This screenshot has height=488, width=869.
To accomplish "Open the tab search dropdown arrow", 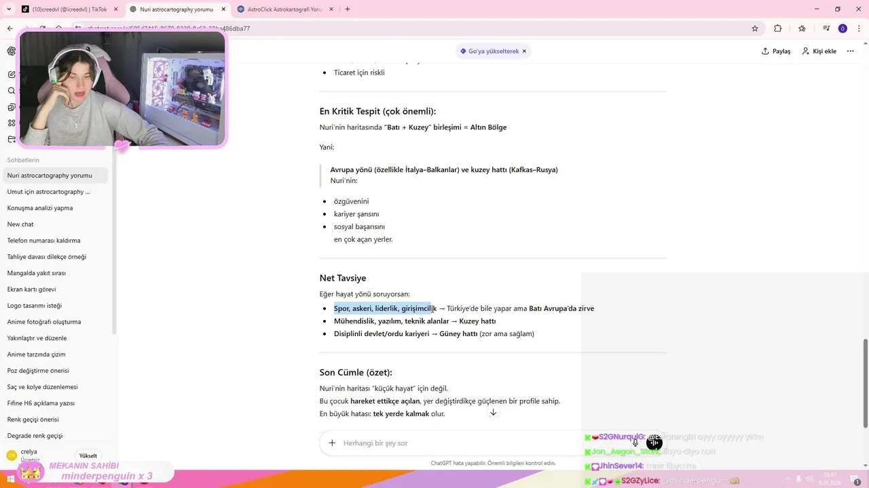I will (x=9, y=9).
